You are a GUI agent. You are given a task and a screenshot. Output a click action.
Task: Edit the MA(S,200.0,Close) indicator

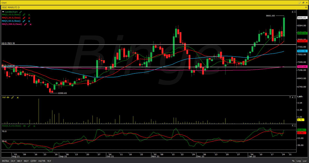pos(25,24)
